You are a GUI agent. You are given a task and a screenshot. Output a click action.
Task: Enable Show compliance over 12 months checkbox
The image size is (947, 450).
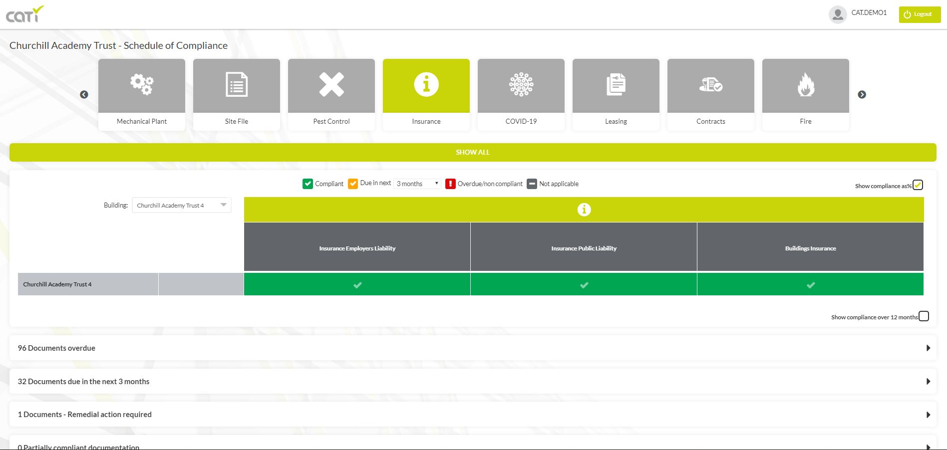[x=924, y=316]
